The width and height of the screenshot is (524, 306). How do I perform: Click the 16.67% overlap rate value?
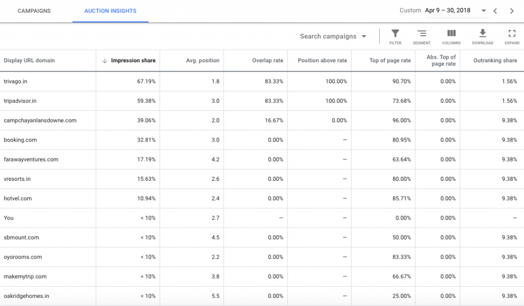tap(274, 121)
